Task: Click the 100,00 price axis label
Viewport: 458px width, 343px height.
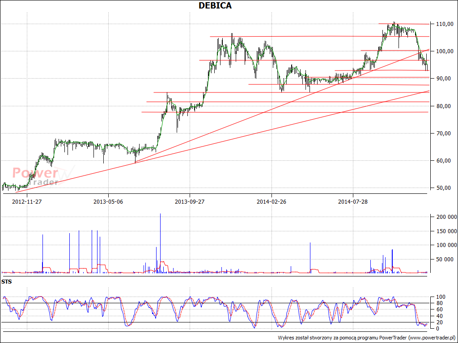Action: click(445, 51)
